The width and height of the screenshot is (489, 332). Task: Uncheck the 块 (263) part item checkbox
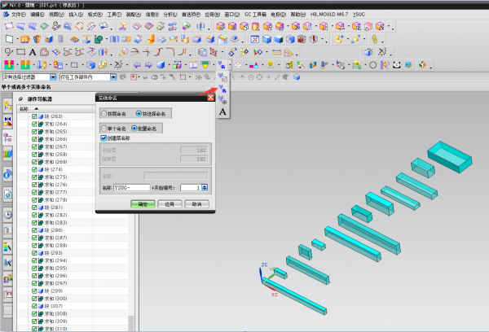click(34, 116)
